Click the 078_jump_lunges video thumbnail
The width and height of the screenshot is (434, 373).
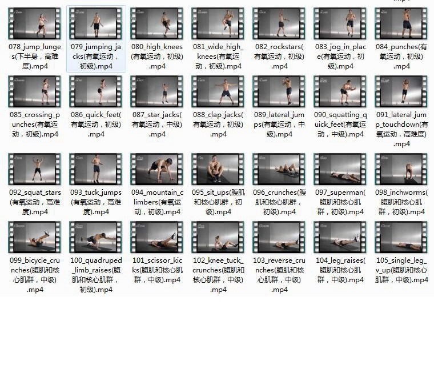pyautogui.click(x=35, y=24)
